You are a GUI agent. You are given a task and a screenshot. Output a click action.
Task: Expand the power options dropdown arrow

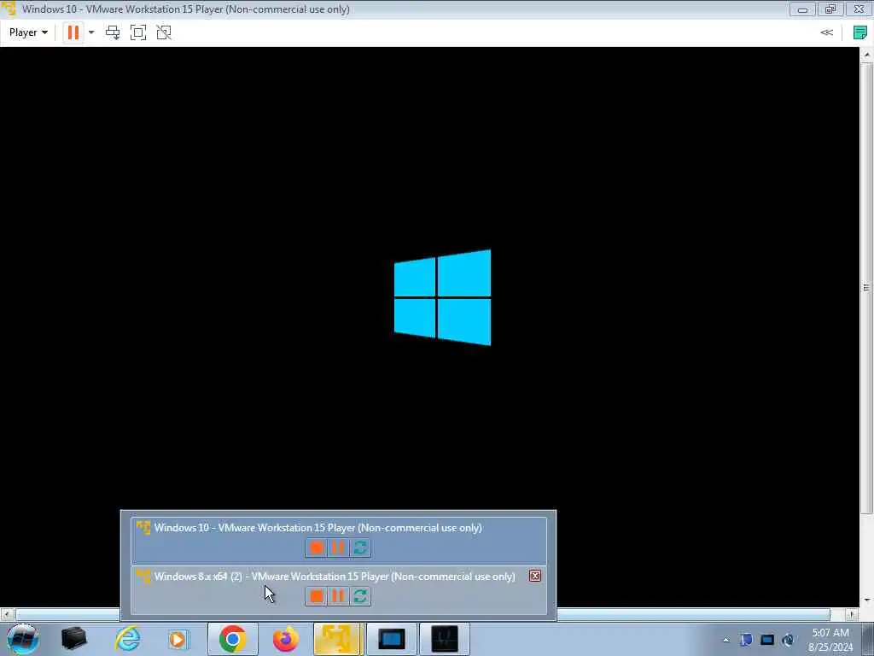91,32
